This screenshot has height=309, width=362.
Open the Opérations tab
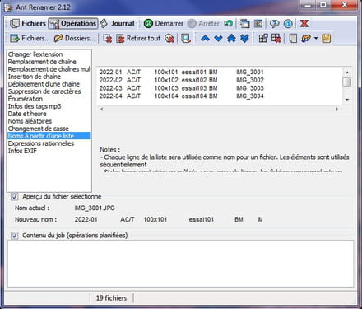73,24
